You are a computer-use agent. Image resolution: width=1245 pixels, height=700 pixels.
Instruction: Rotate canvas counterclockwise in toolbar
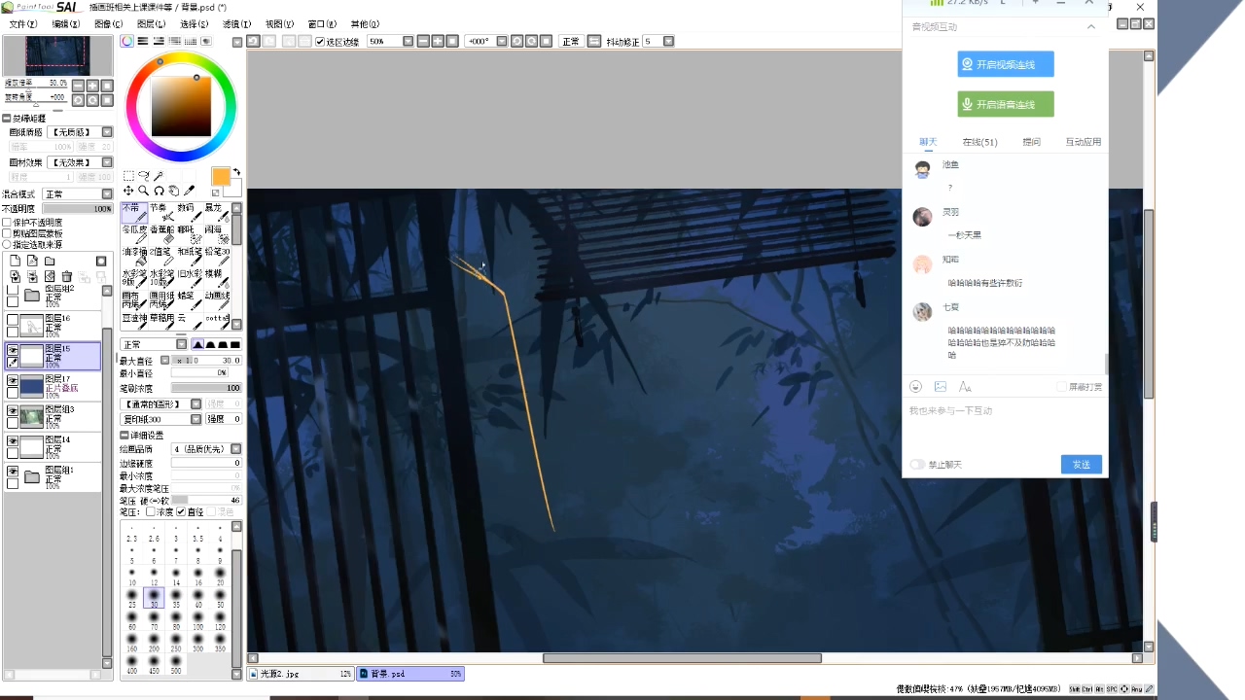[x=517, y=41]
